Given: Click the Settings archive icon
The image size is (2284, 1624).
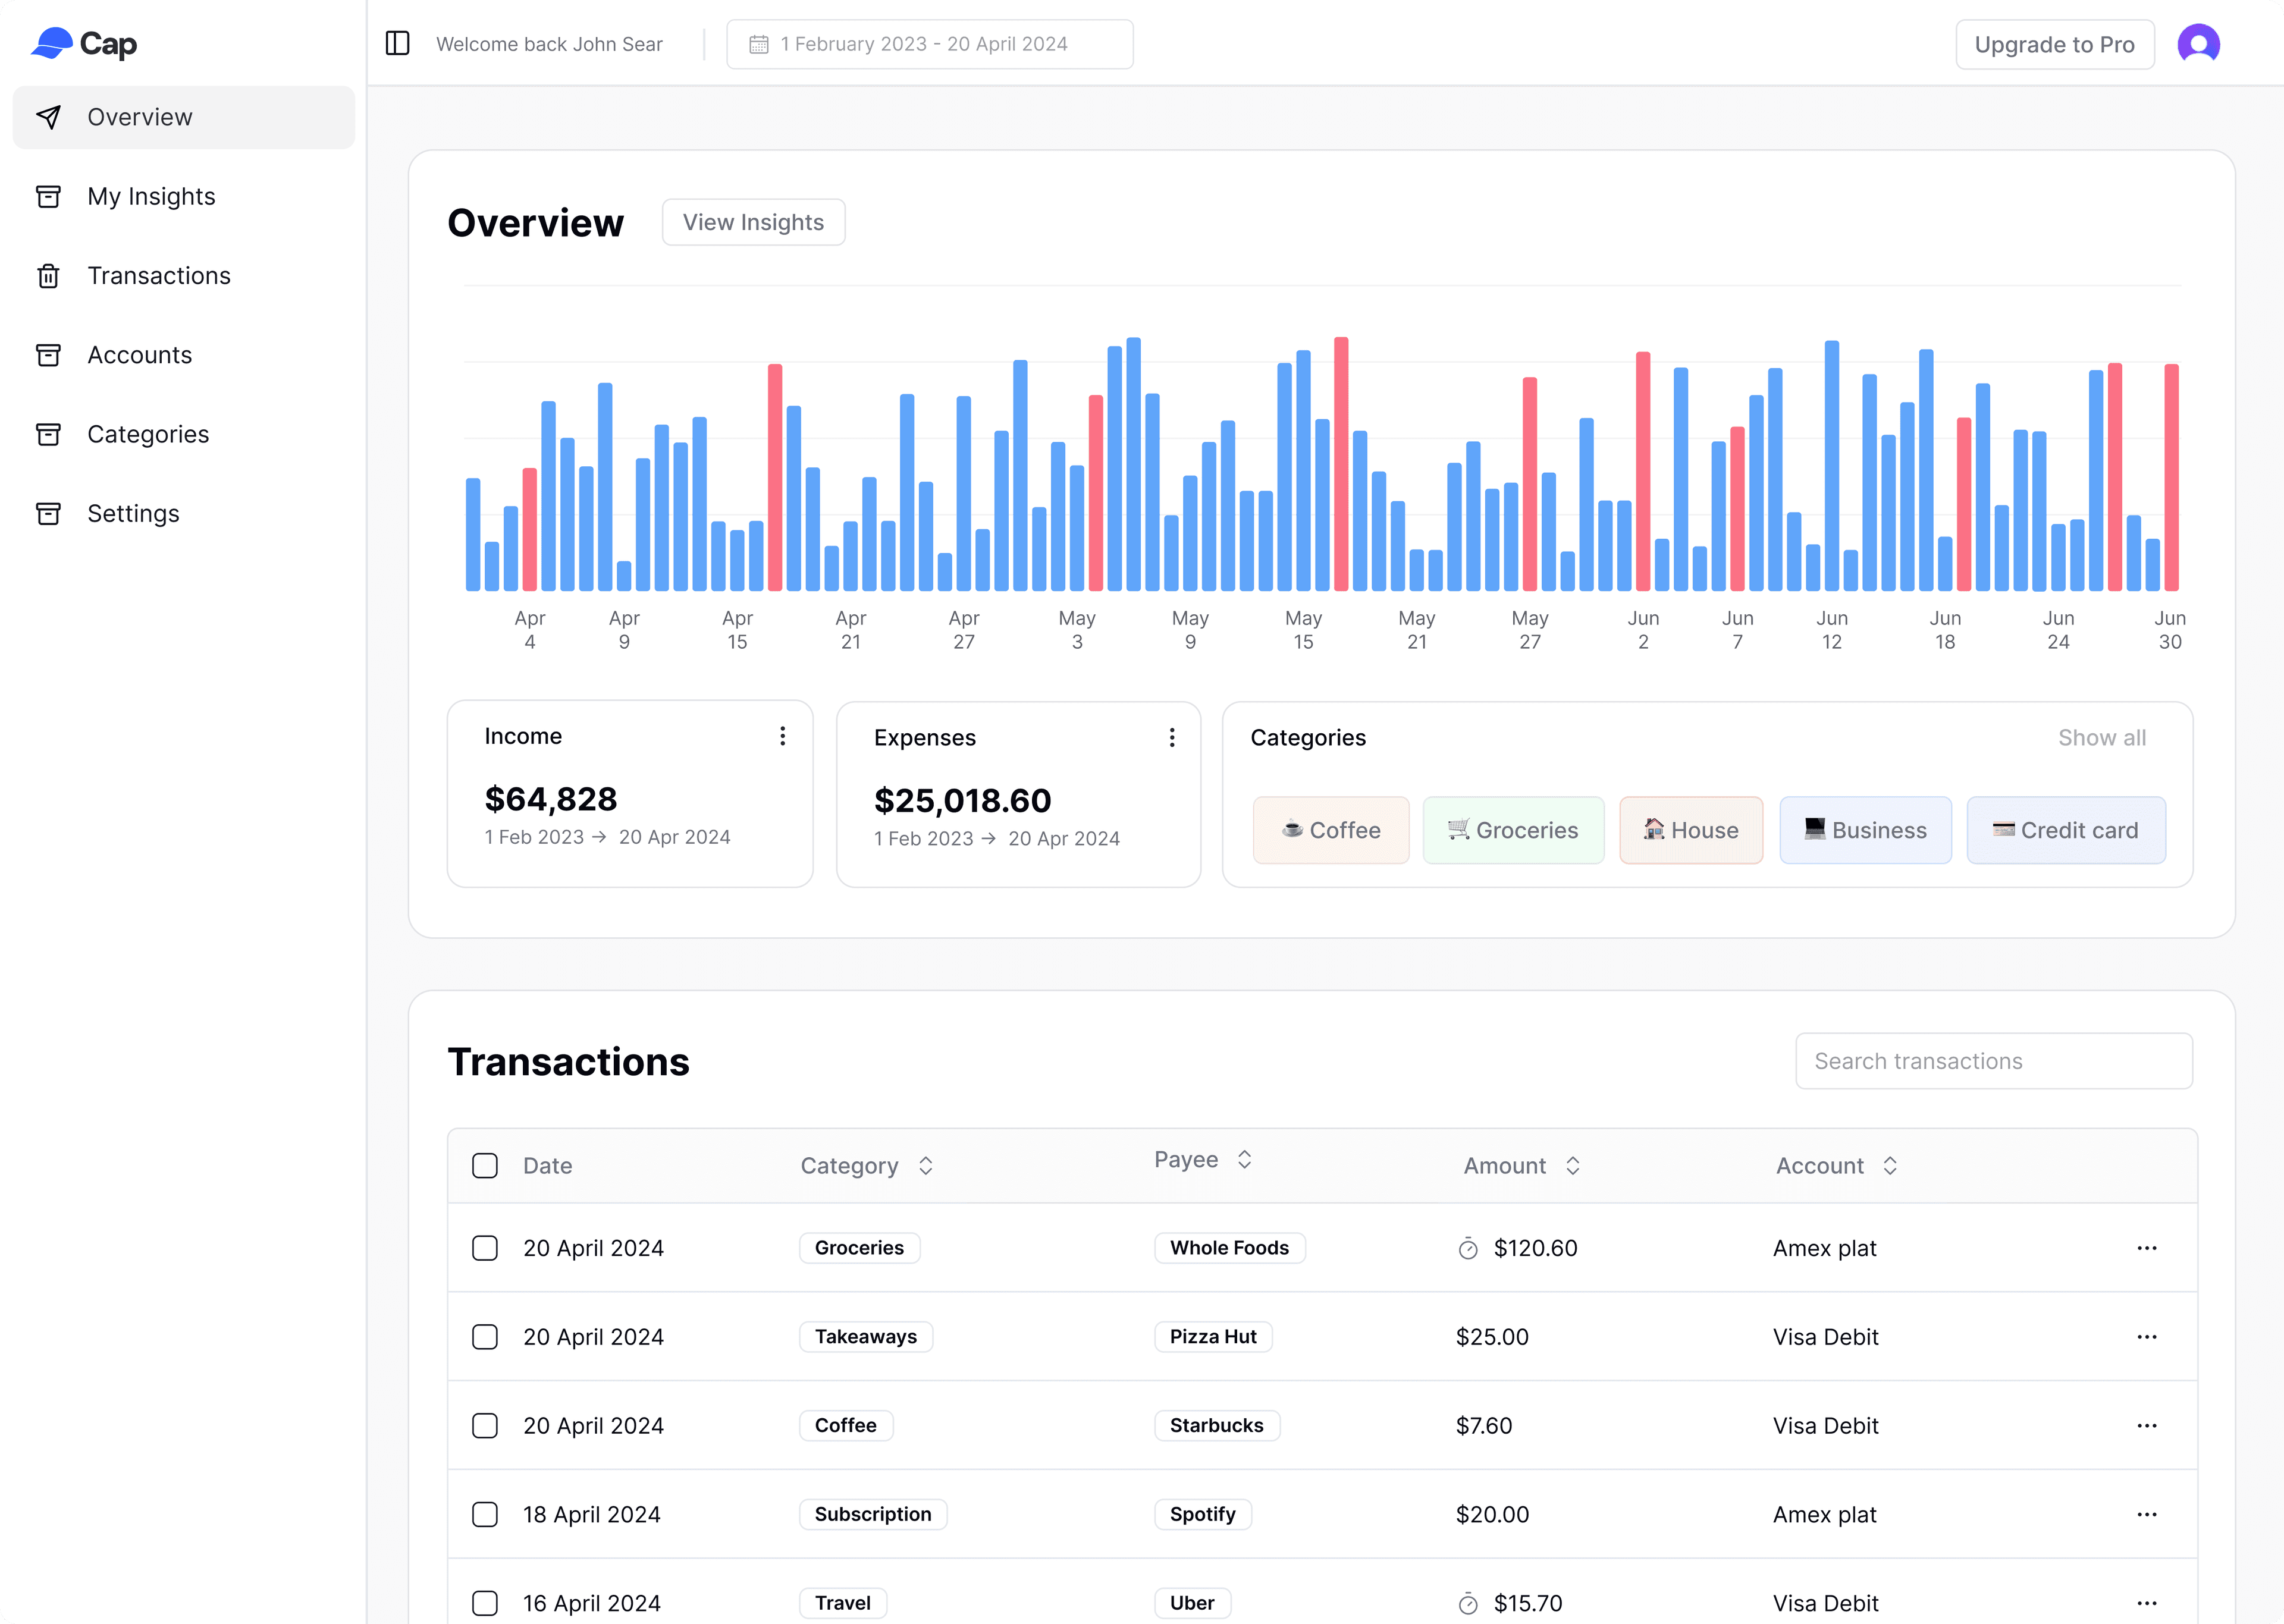Looking at the screenshot, I should click(x=48, y=513).
